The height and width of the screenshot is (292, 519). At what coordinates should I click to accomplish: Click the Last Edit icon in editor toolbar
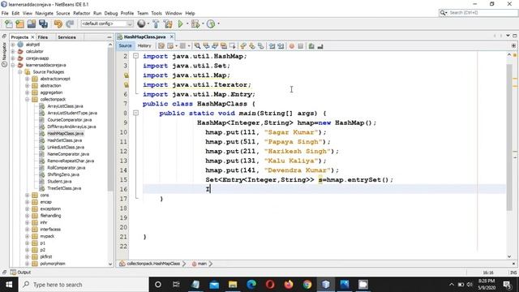click(161, 46)
